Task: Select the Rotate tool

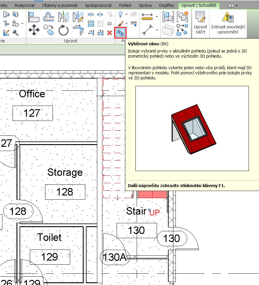Action: [64, 30]
